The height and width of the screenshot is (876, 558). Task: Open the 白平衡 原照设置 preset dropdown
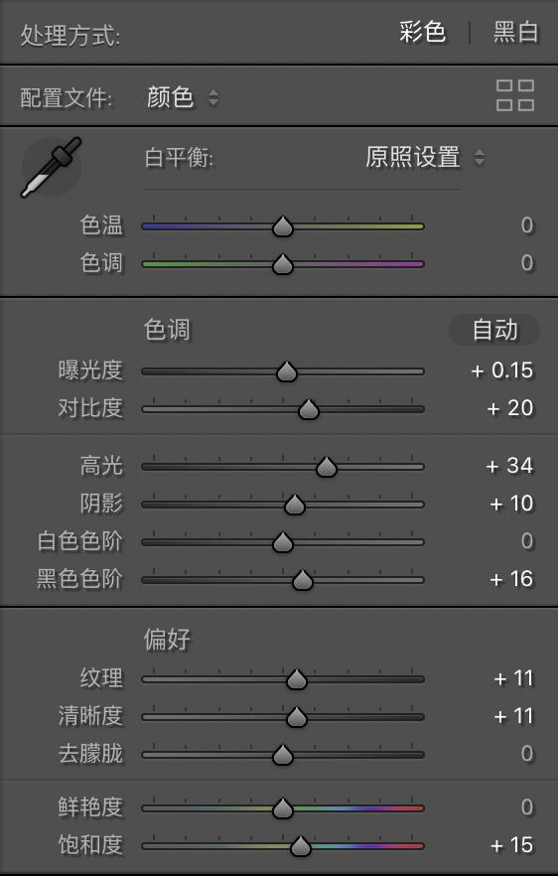coord(425,157)
